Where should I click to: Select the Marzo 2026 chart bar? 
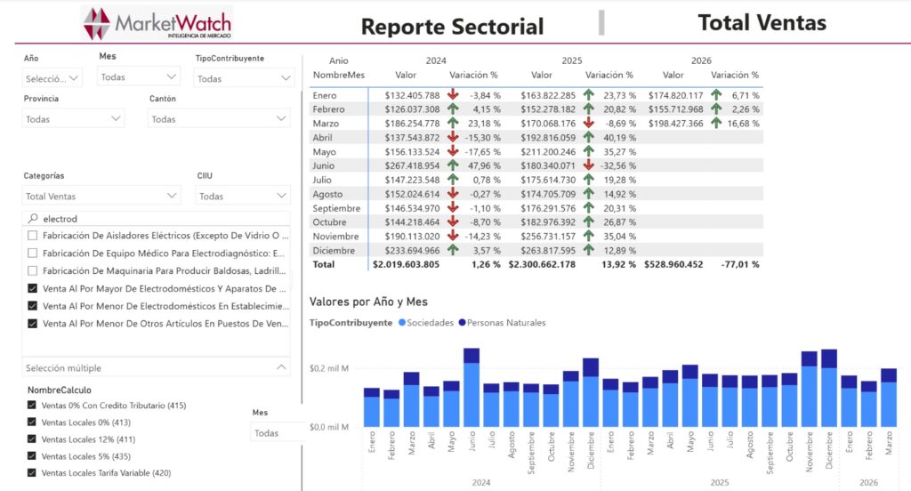coord(889,398)
